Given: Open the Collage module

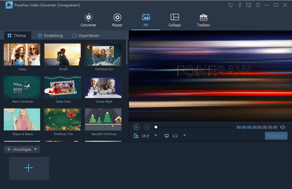Looking at the screenshot, I should coord(175,20).
